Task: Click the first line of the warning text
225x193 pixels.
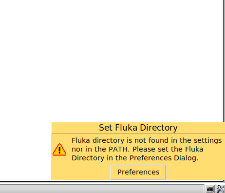Action: click(x=147, y=140)
